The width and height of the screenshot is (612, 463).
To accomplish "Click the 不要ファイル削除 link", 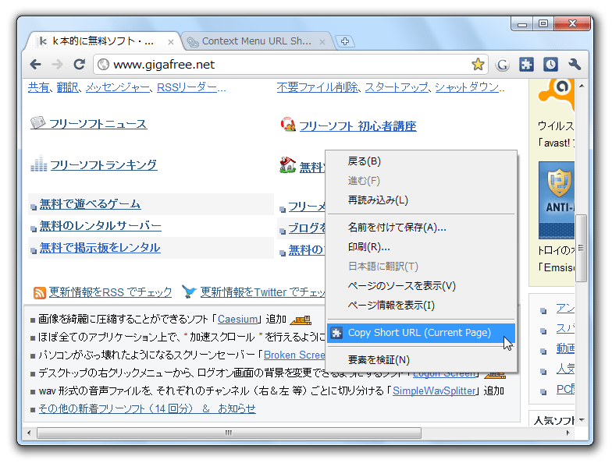I will point(317,87).
